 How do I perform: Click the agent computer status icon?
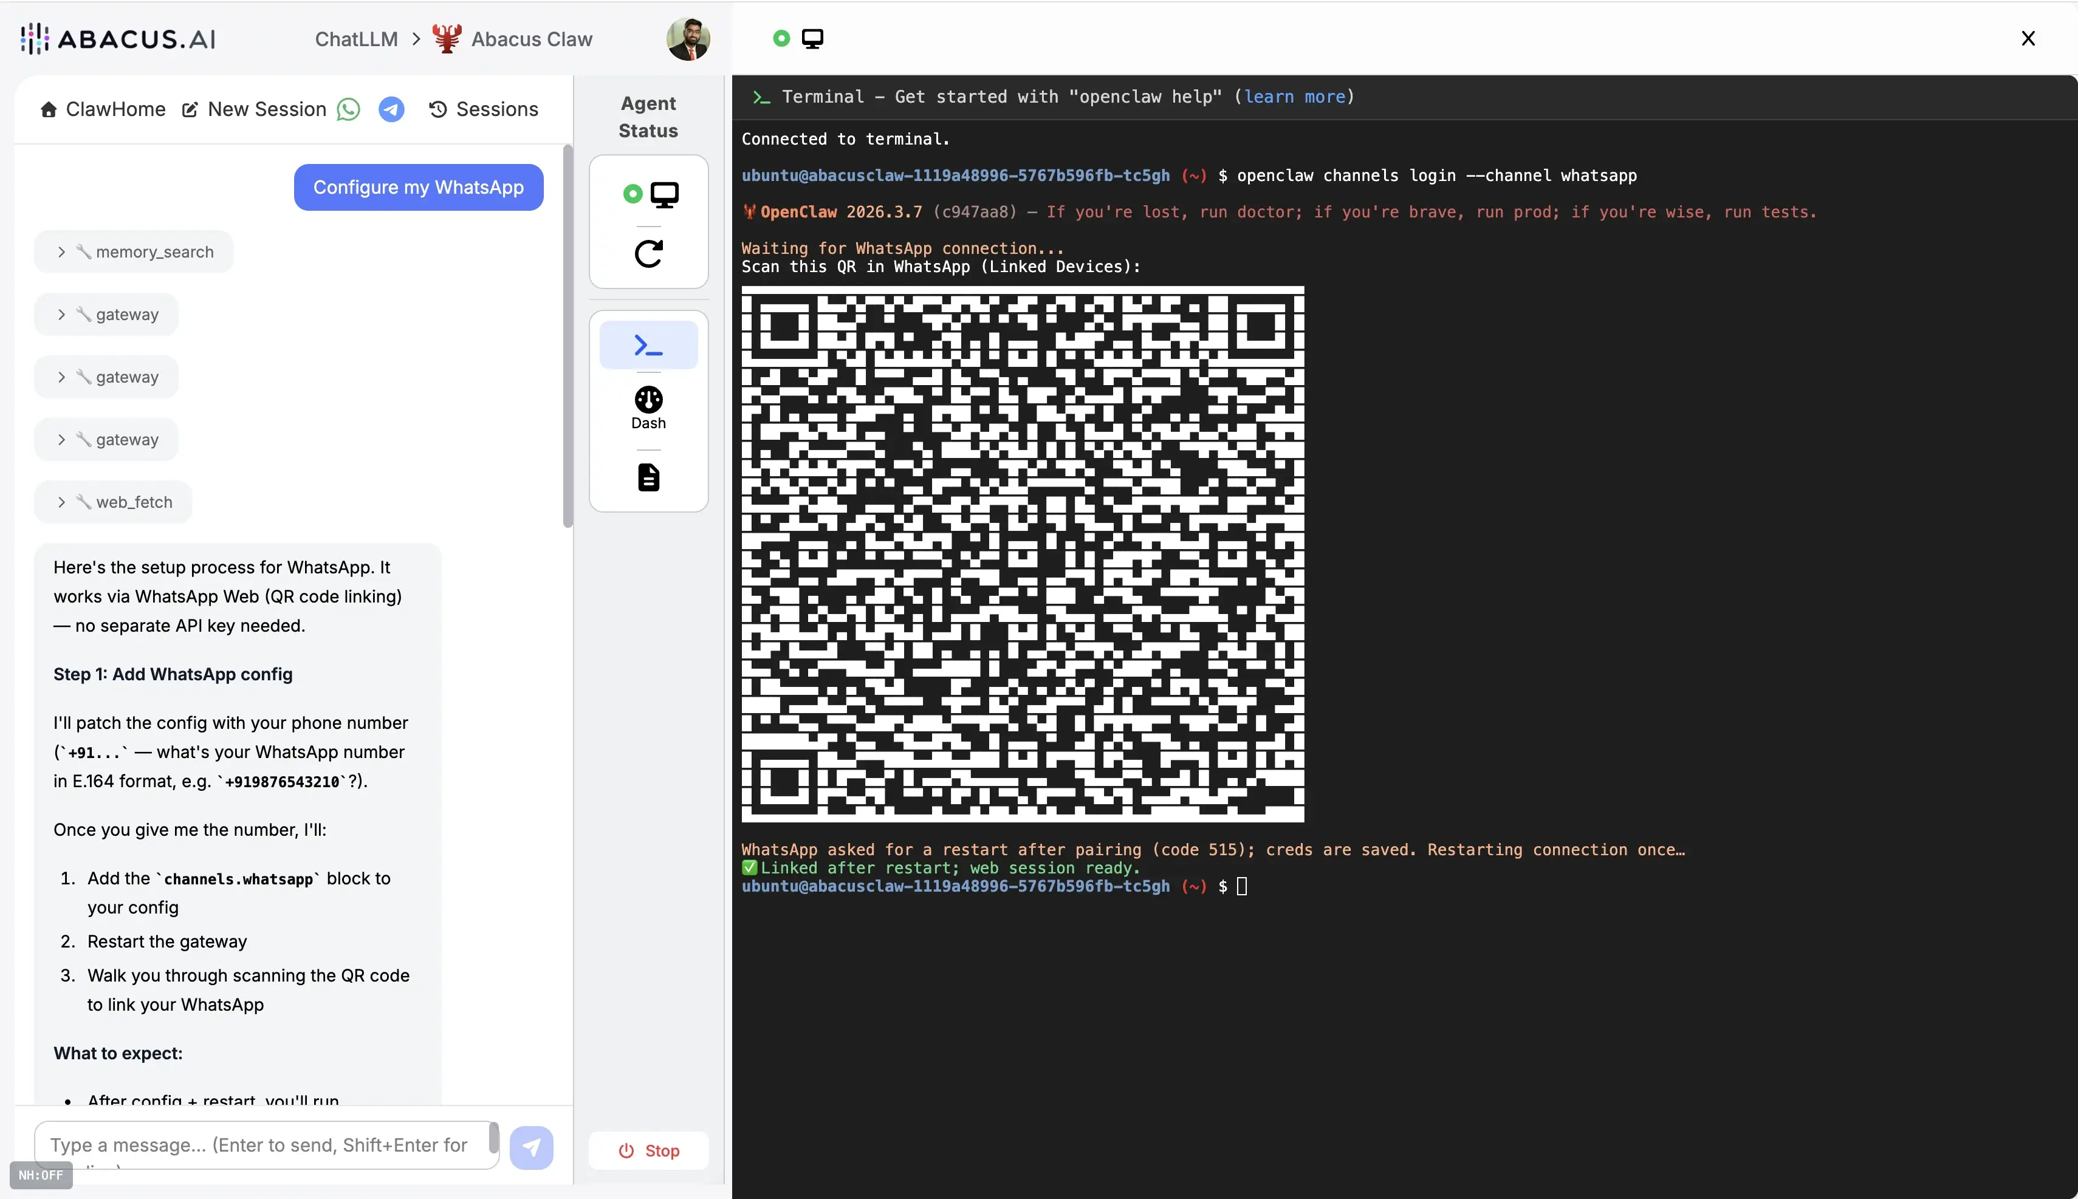664,194
